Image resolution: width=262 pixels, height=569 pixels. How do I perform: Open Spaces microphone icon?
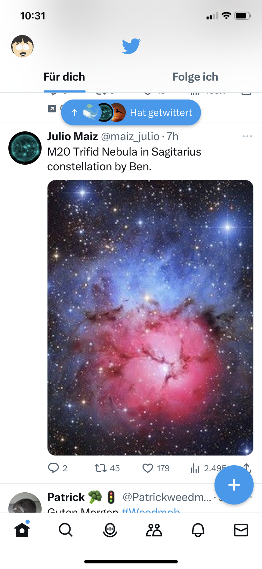(110, 530)
